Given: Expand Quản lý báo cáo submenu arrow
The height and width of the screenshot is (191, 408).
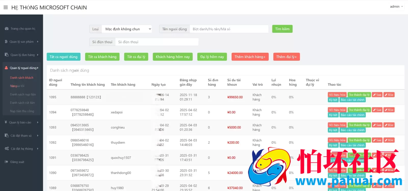Looking at the screenshot, I should tap(38, 122).
